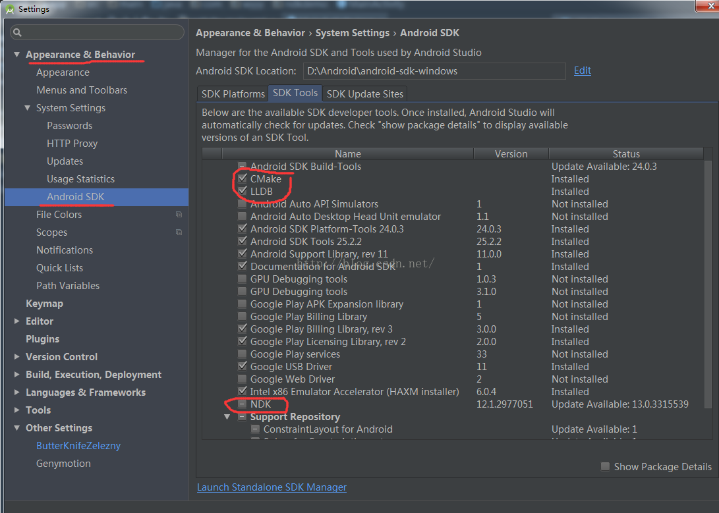Screen dimensions: 719x513
Task: Uncheck Android SDK Platform-Tools 24.0.3
Action: [243, 229]
